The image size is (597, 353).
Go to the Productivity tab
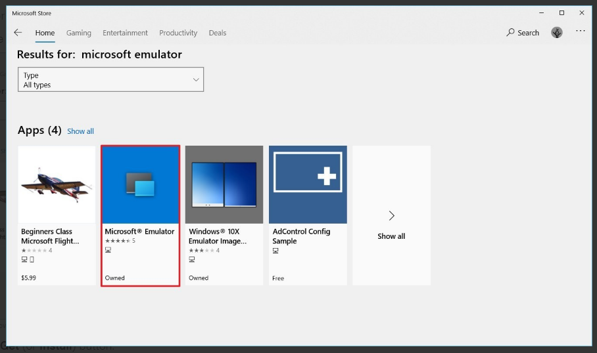[178, 33]
